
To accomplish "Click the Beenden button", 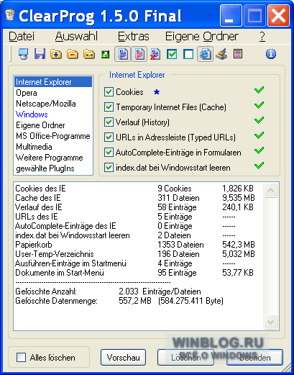I will tap(254, 358).
